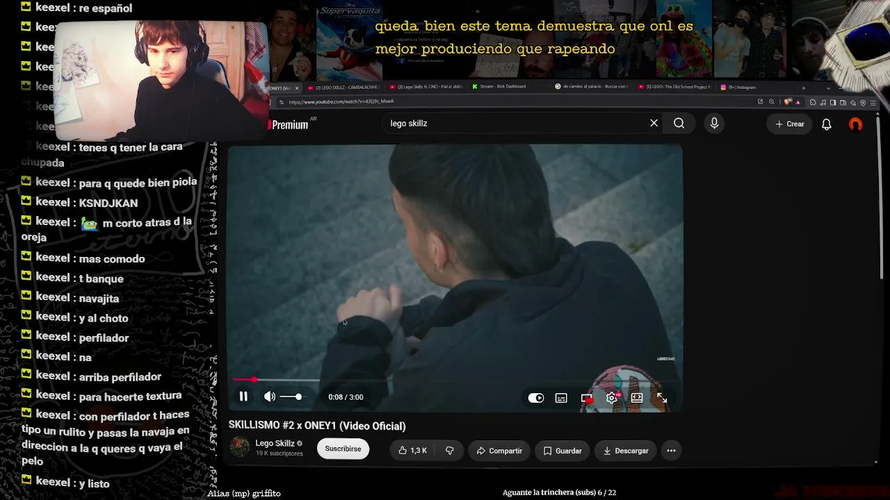Enter fullscreen mode in the player
This screenshot has height=500, width=890.
(x=661, y=398)
